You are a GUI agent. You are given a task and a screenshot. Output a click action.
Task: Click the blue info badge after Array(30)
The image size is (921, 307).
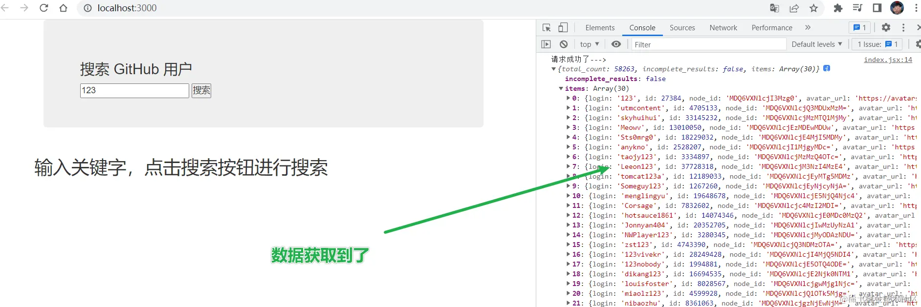click(x=827, y=68)
